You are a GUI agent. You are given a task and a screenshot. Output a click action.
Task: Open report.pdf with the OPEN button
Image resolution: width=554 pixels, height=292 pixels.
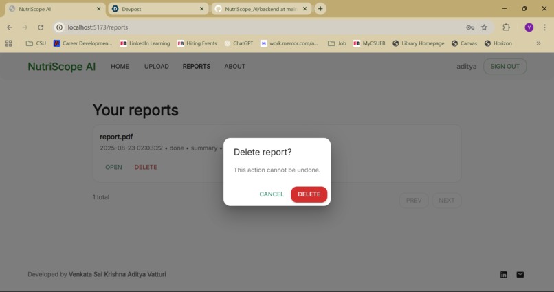click(113, 167)
